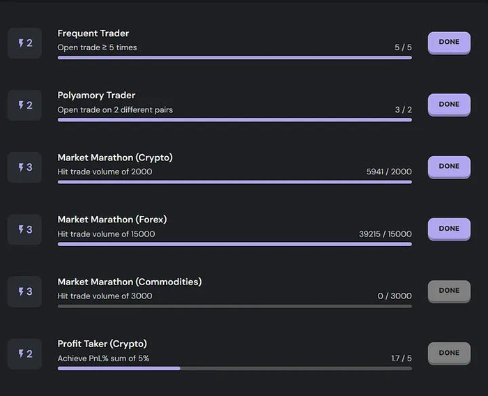Click the greyed DONE for Market Marathon (Commodities)
Image resolution: width=488 pixels, height=396 pixels.
(449, 291)
